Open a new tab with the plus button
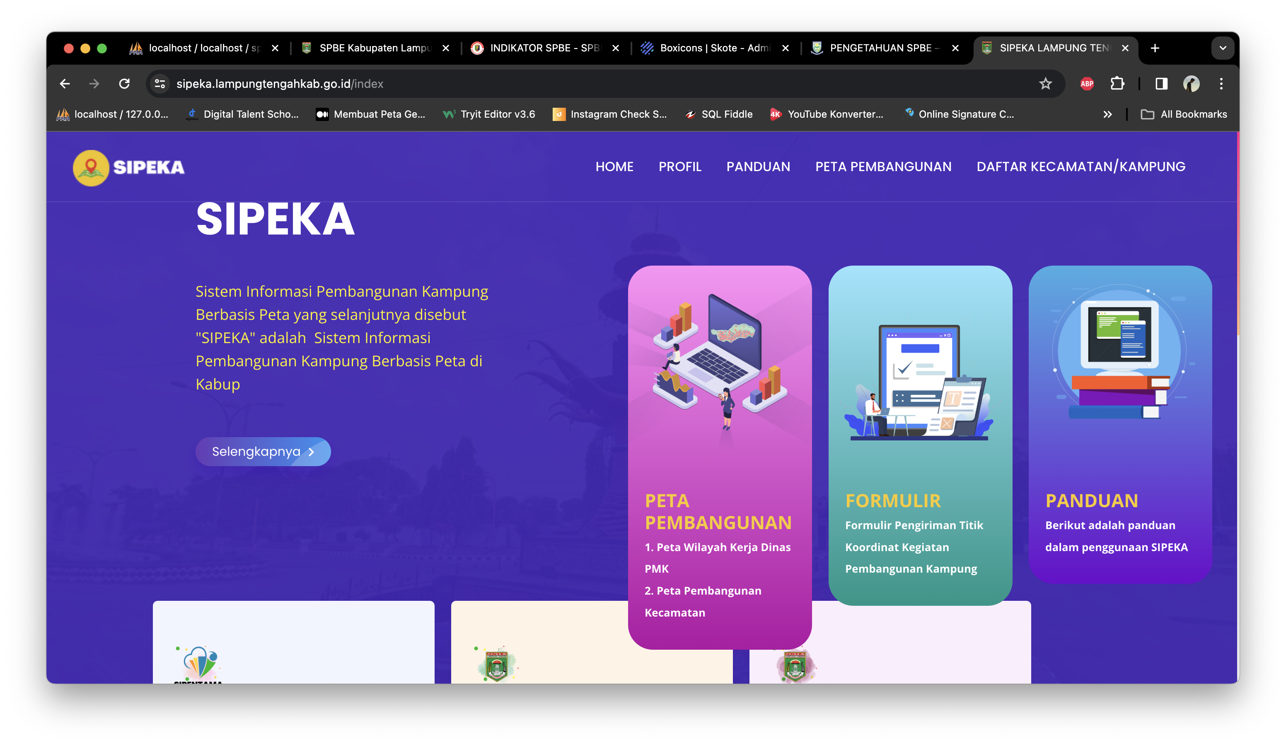 click(x=1155, y=48)
